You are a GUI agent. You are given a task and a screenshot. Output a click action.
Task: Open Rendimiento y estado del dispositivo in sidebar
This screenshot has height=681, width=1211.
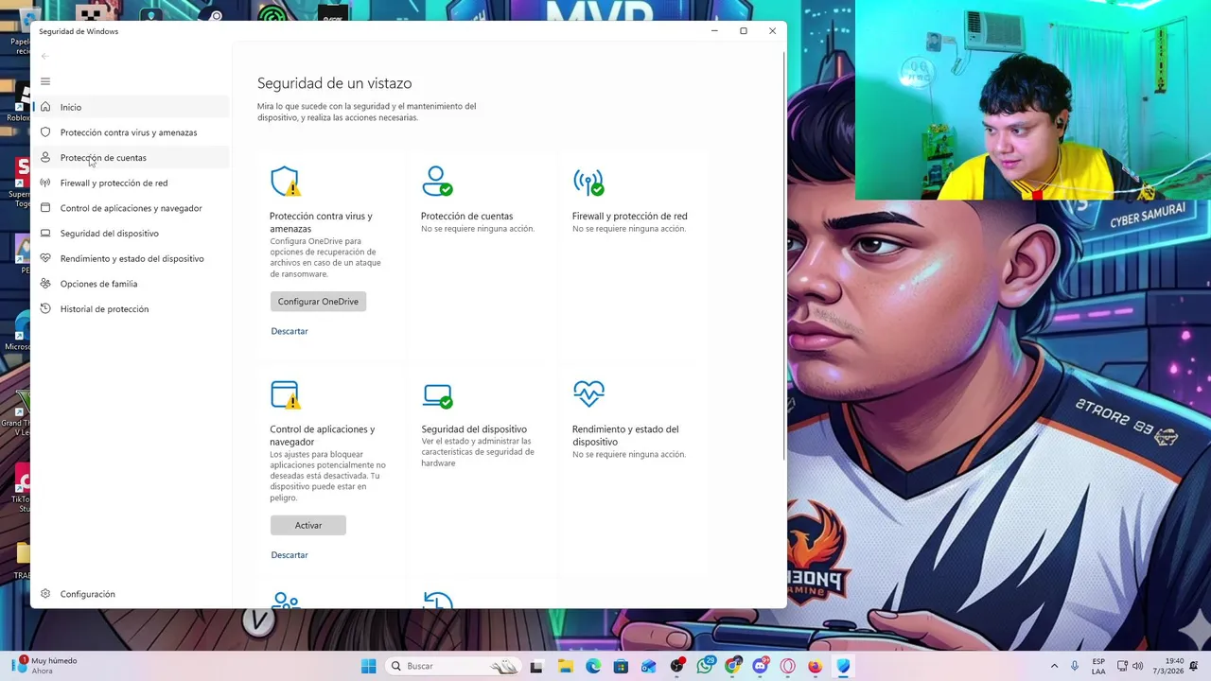tap(132, 258)
